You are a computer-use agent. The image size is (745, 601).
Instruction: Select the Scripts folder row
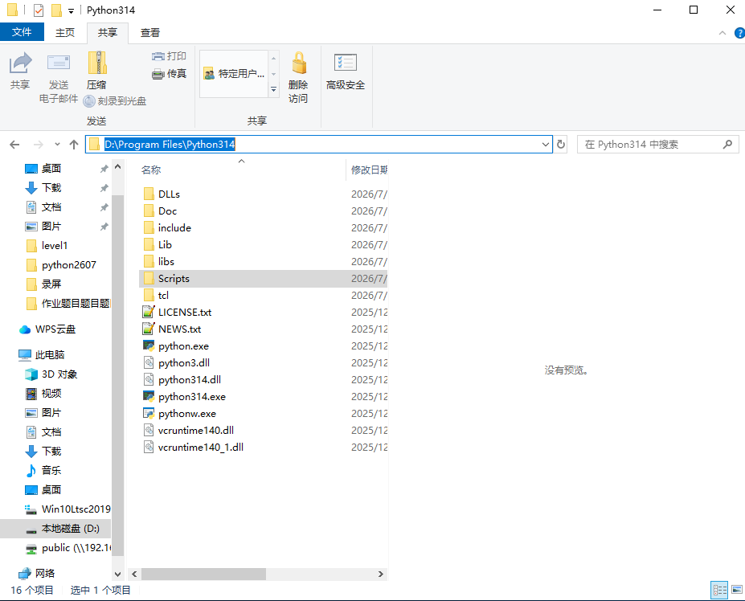(264, 279)
